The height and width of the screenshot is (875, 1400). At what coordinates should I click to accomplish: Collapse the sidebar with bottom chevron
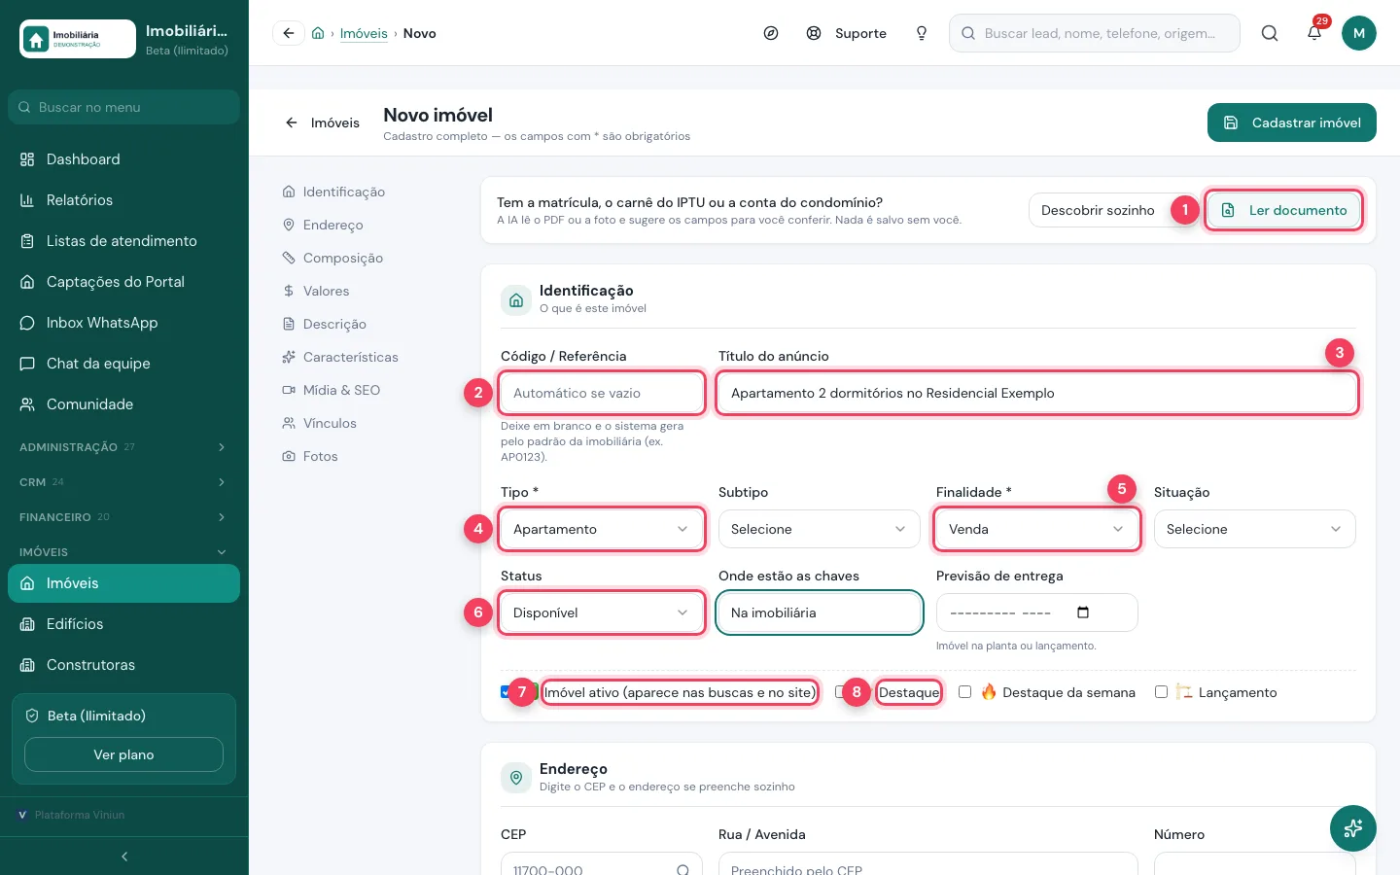(124, 857)
